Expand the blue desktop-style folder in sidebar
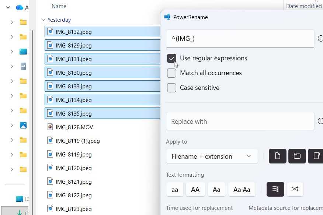Image resolution: width=323 pixels, height=215 pixels. click(x=12, y=52)
